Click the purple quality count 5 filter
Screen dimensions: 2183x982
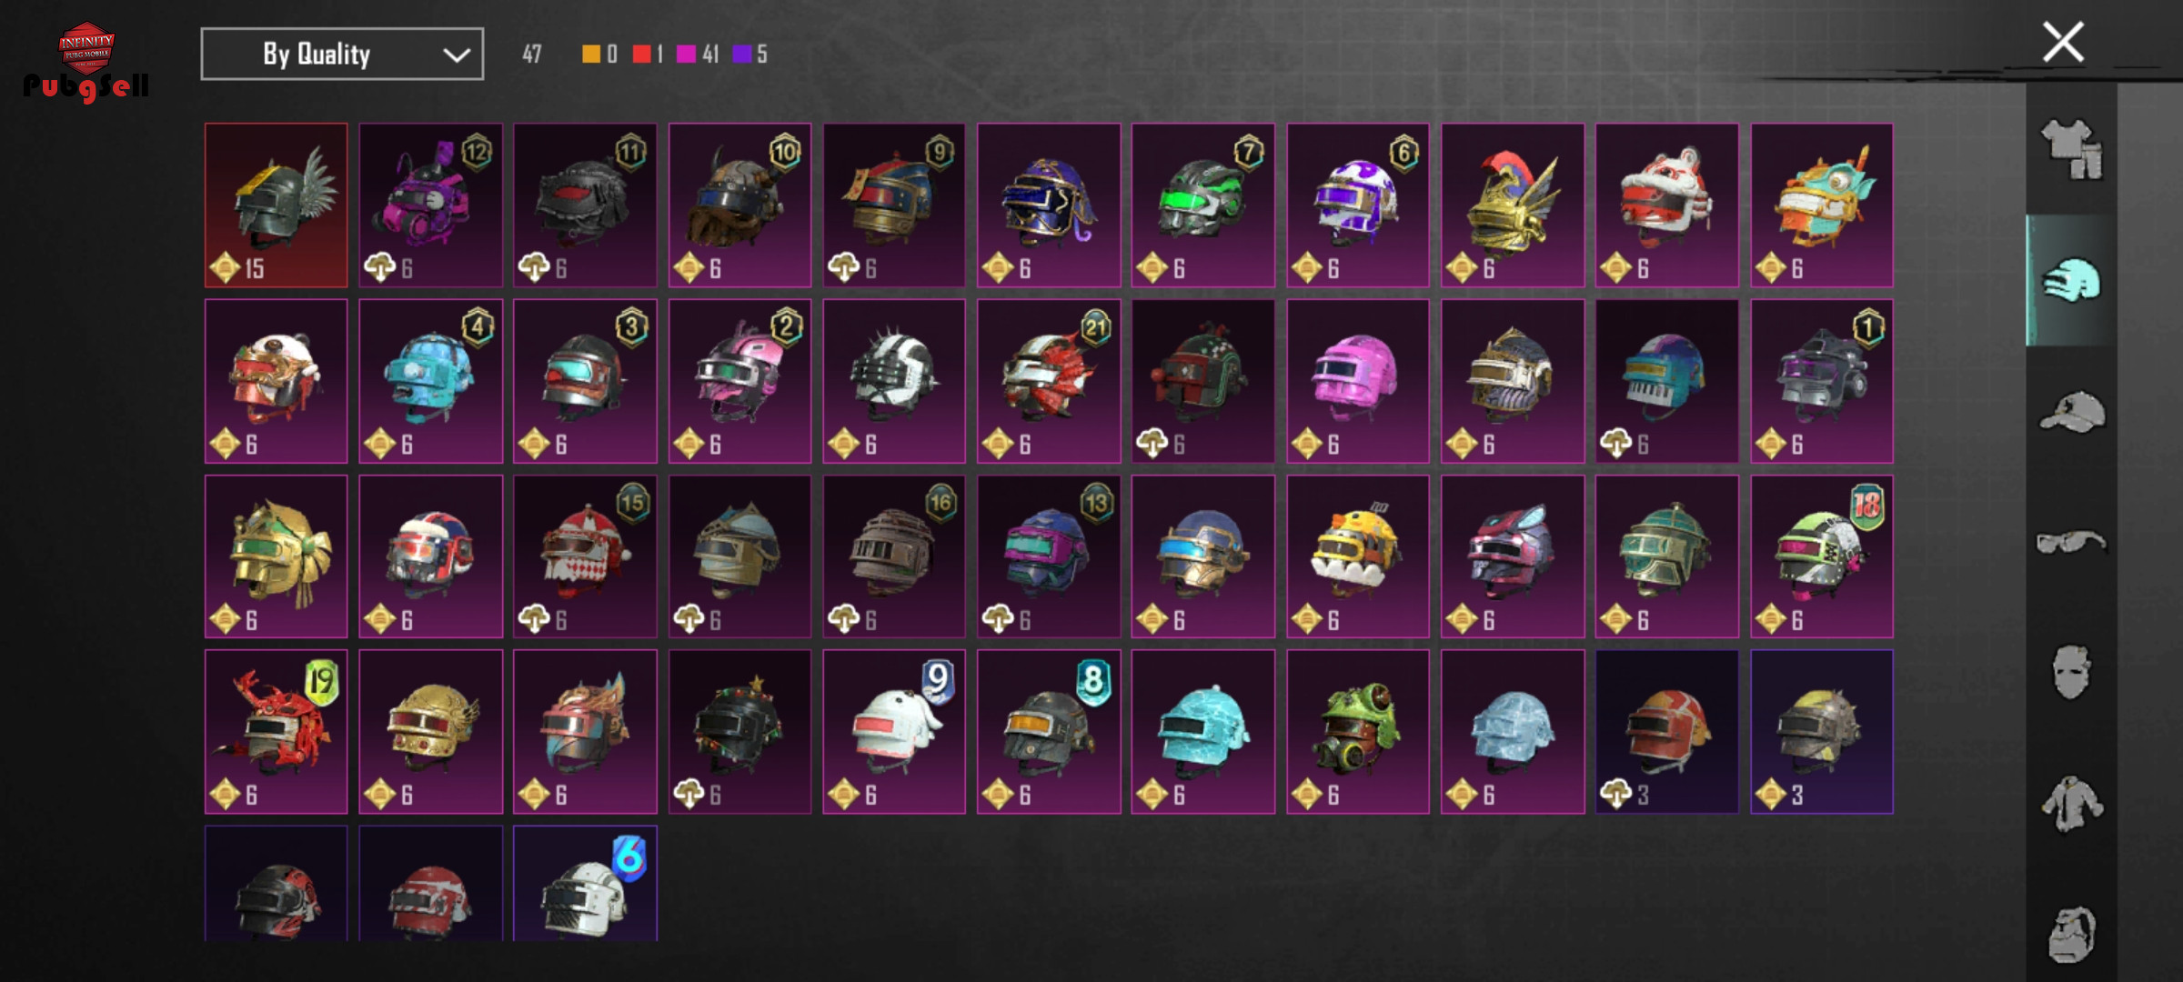pyautogui.click(x=750, y=55)
